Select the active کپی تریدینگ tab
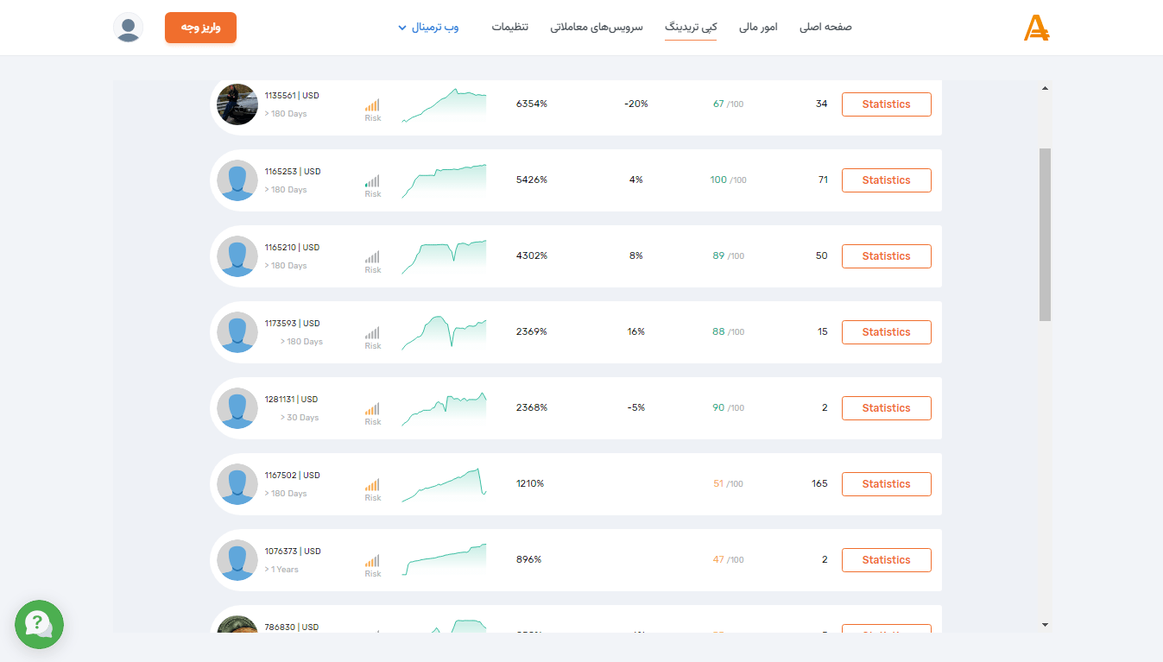 coord(691,27)
